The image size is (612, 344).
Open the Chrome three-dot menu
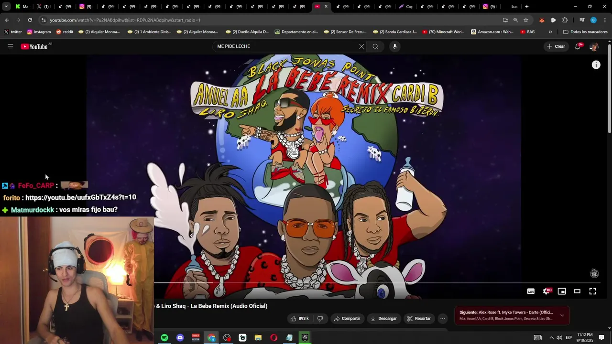coord(605,20)
